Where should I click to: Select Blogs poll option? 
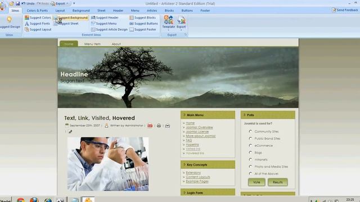(x=250, y=153)
